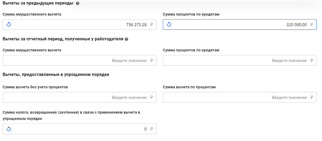Open the help tooltip beside 'Вычеты за предыдущие периоды'
Image resolution: width=322 pixels, height=141 pixels.
point(78,3)
